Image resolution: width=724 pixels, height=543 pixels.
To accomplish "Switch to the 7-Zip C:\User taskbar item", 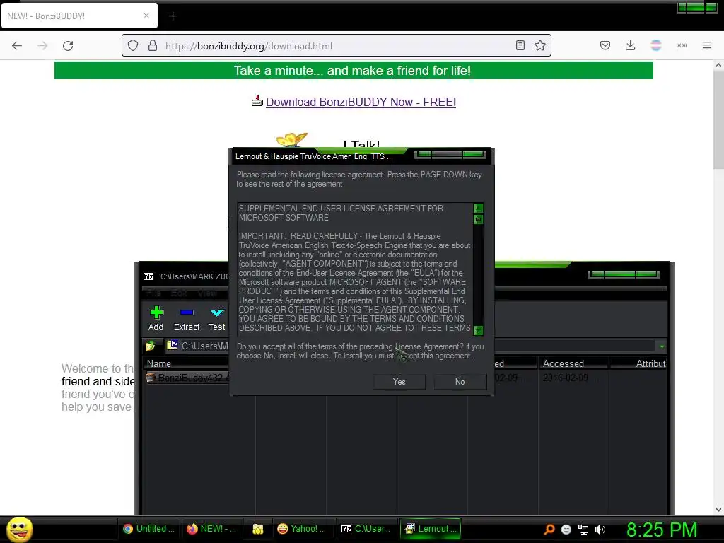I will pyautogui.click(x=366, y=529).
